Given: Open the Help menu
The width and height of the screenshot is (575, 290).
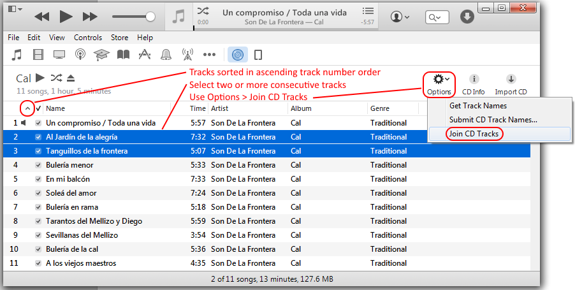Looking at the screenshot, I should tap(145, 38).
